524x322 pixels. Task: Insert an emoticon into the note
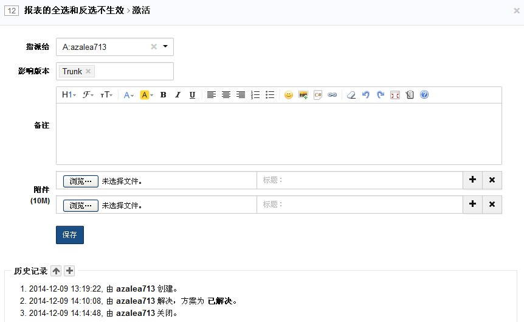coord(288,95)
